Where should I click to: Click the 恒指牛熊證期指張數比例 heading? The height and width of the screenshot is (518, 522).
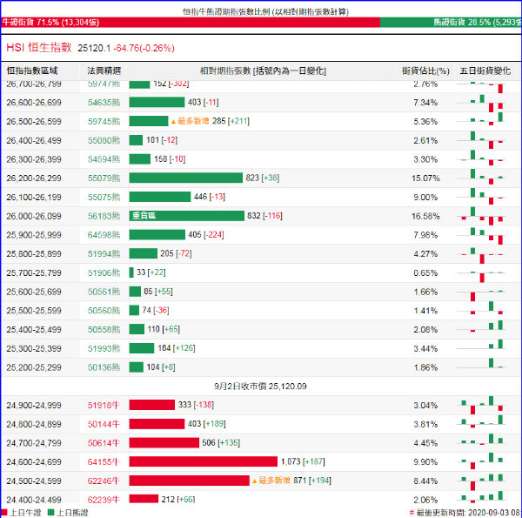265,12
